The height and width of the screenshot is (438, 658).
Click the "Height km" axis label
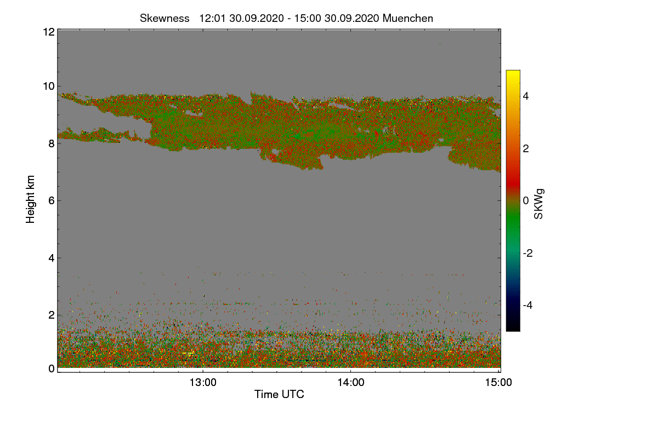click(31, 199)
